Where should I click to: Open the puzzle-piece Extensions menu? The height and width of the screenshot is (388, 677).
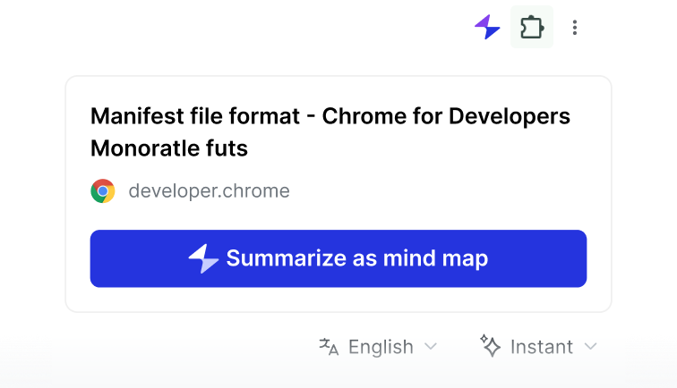(x=531, y=28)
